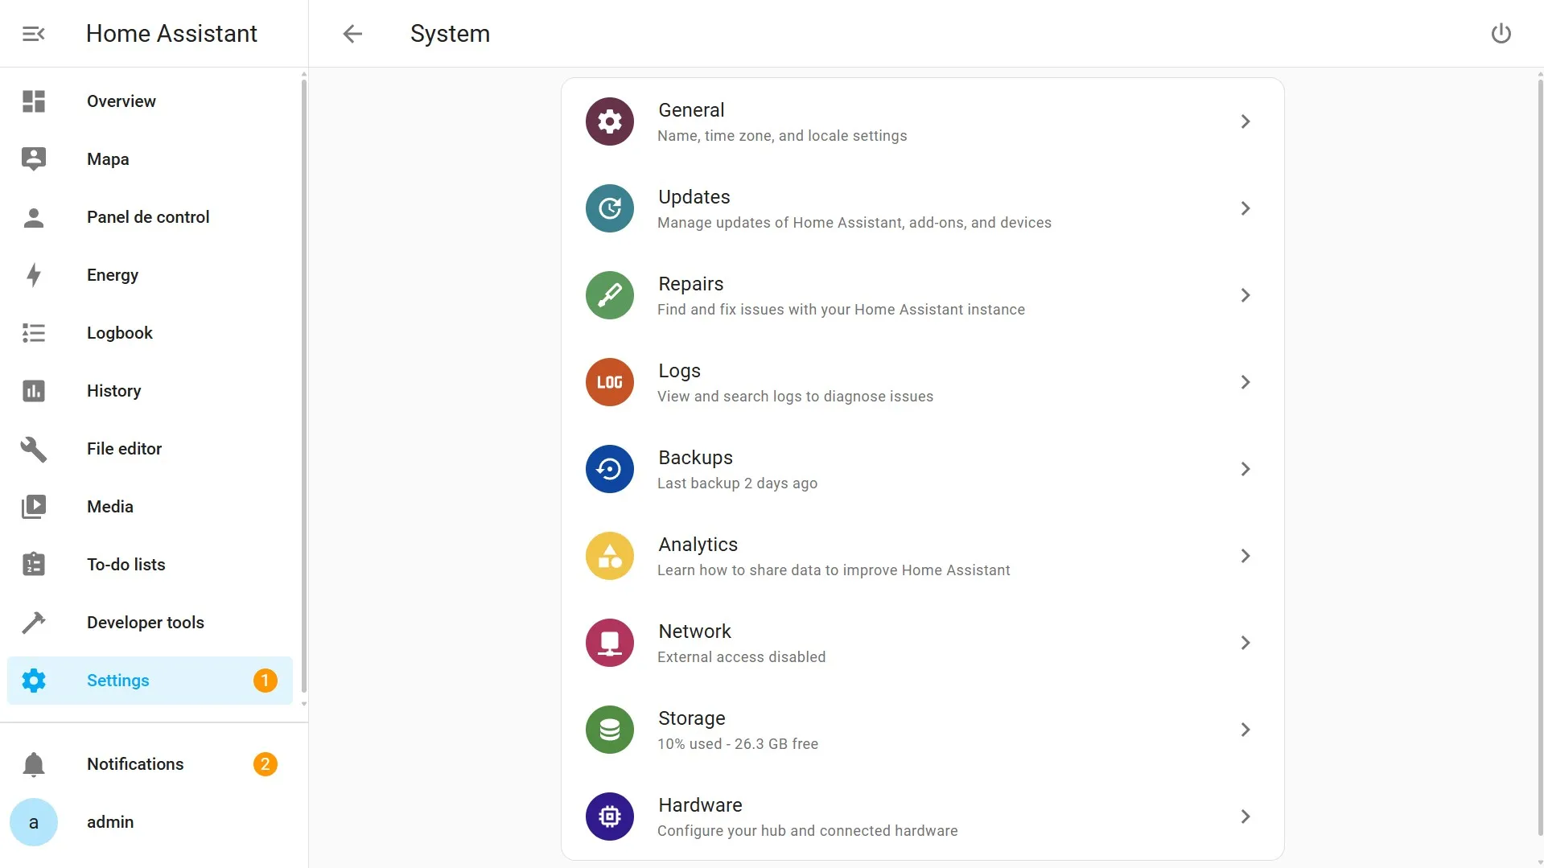Click the Logbook list icon

[34, 333]
